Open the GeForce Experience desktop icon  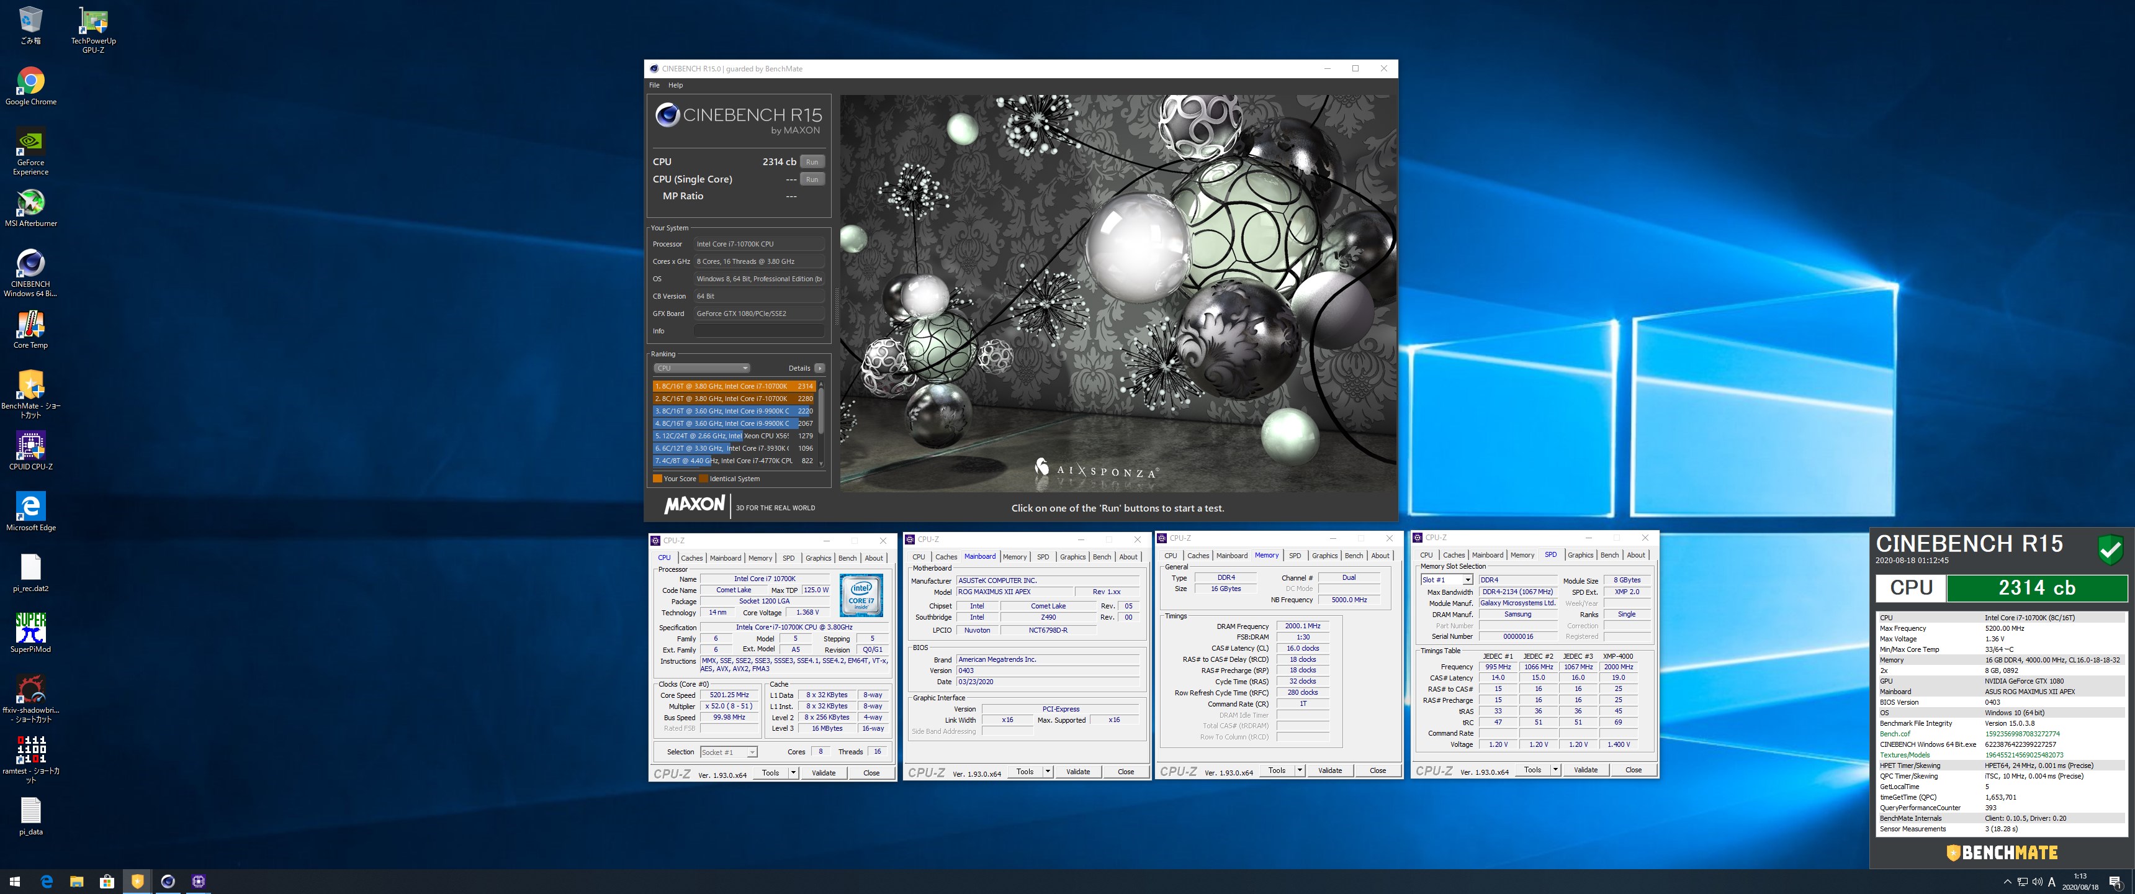[x=30, y=151]
